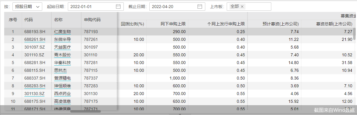Open stock name link 华秦科技
The height and width of the screenshot is (115, 357).
62,63
